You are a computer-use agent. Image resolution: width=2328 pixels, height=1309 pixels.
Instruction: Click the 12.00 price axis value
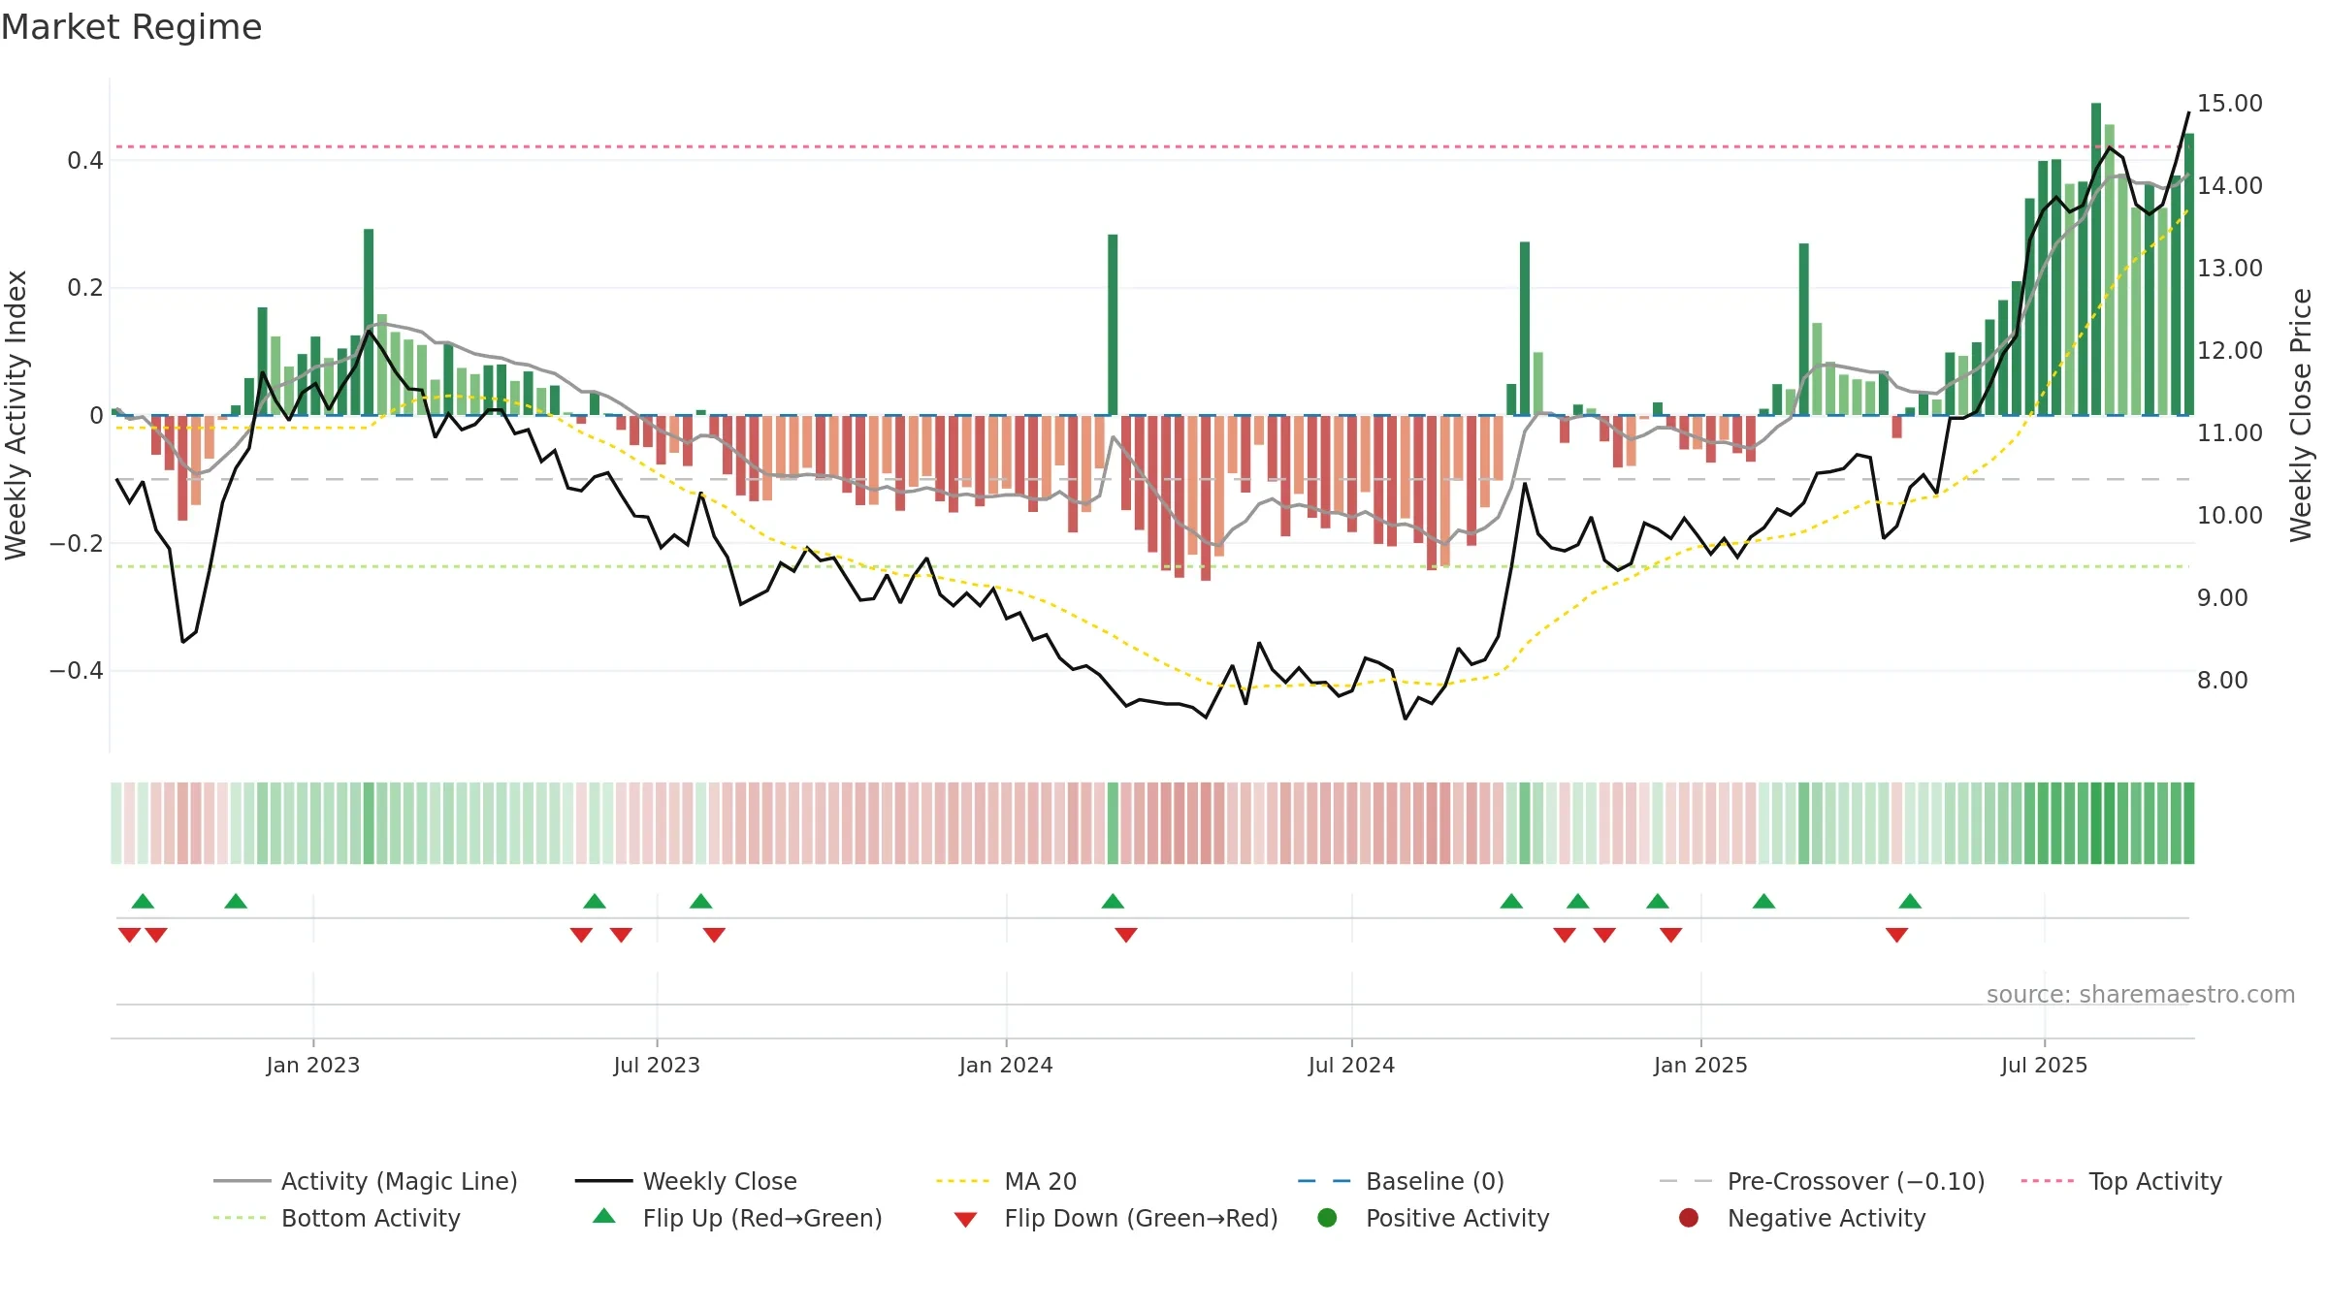coord(2229,350)
